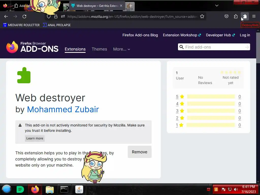The height and width of the screenshot is (195, 260).
Task: Click the 'Not rated yet' text
Action: (231, 80)
